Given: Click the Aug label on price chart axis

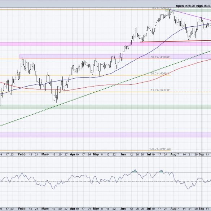Looking at the screenshot, I should [173, 154].
